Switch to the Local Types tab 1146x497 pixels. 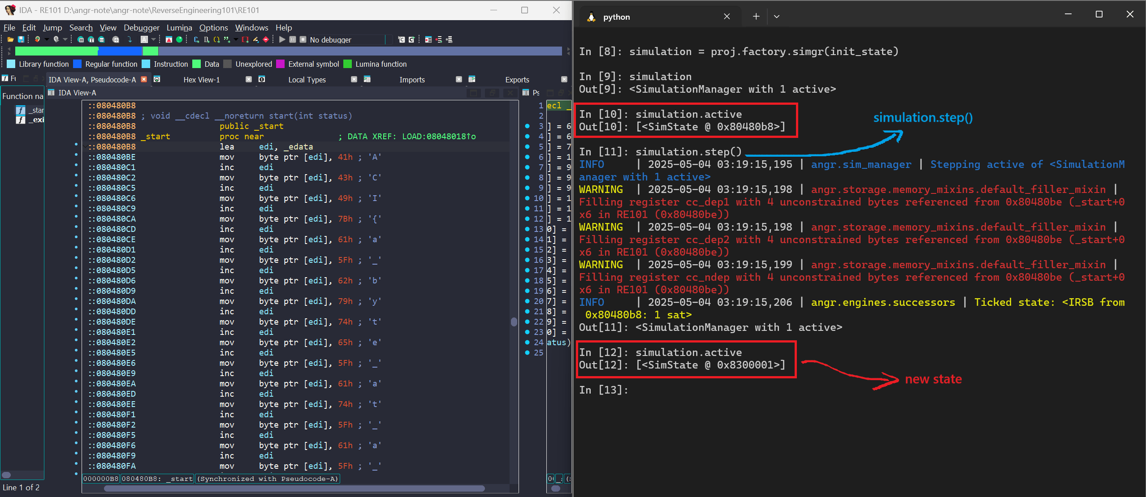click(x=307, y=80)
